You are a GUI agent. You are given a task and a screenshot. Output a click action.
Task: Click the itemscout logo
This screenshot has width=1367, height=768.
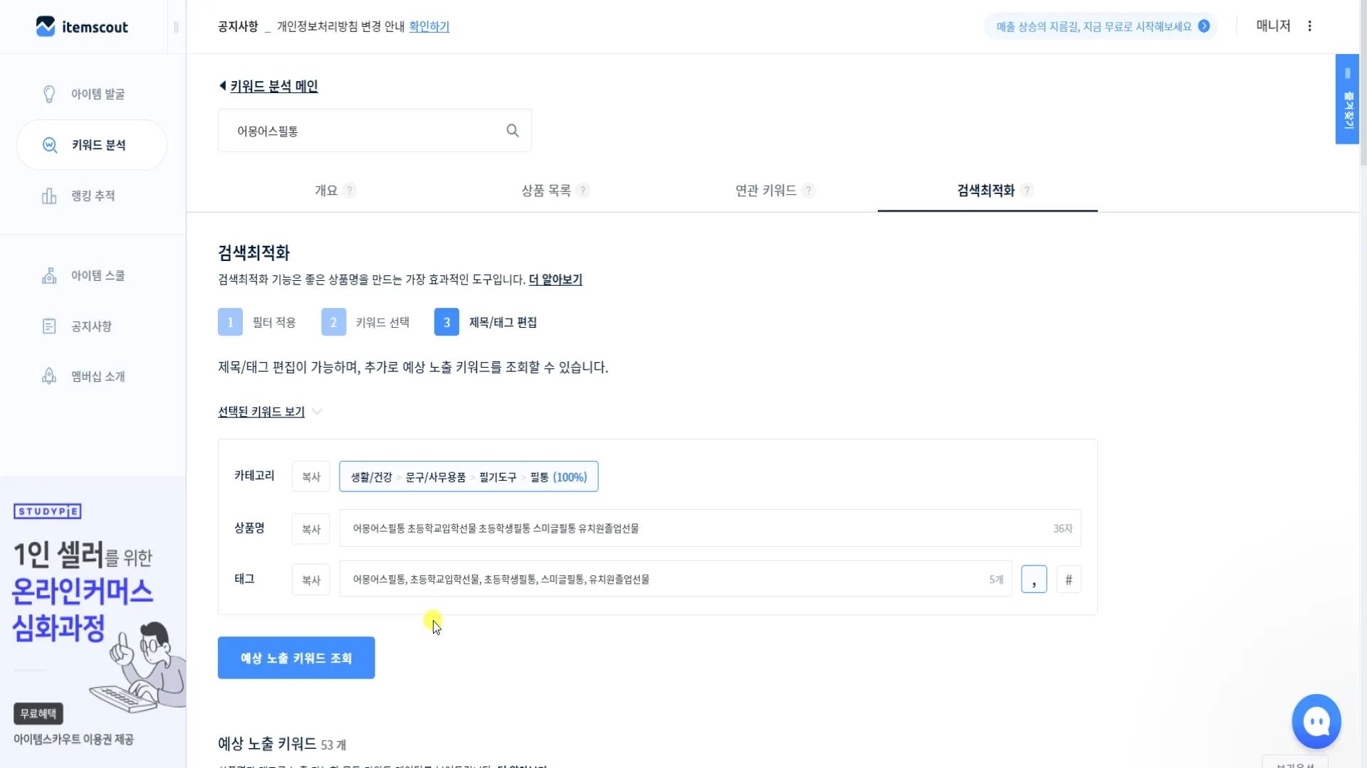pos(82,27)
